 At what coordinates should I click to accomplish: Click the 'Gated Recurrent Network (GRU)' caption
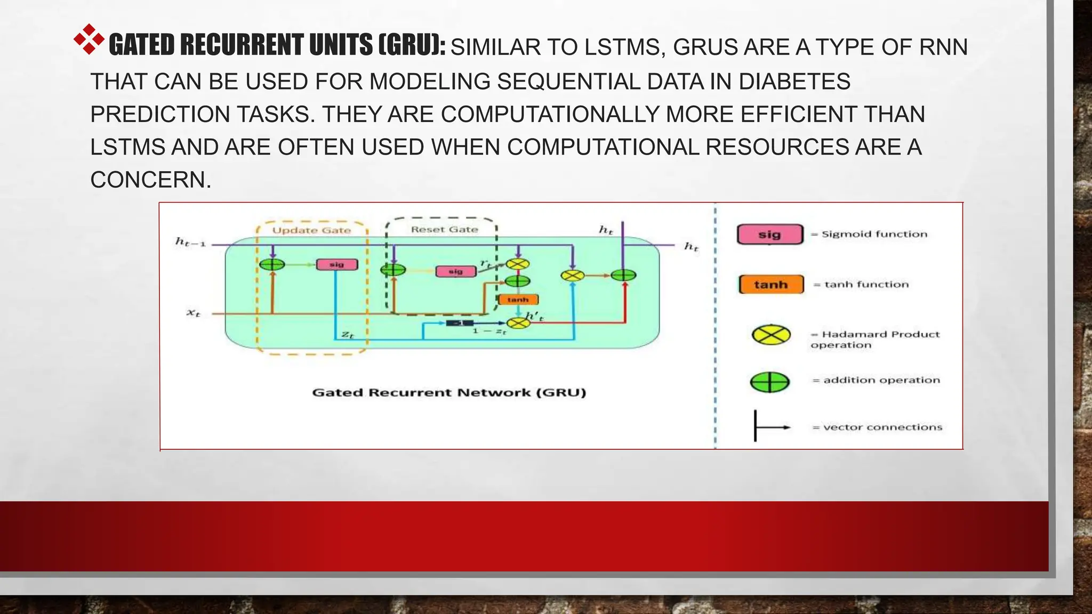click(x=449, y=393)
